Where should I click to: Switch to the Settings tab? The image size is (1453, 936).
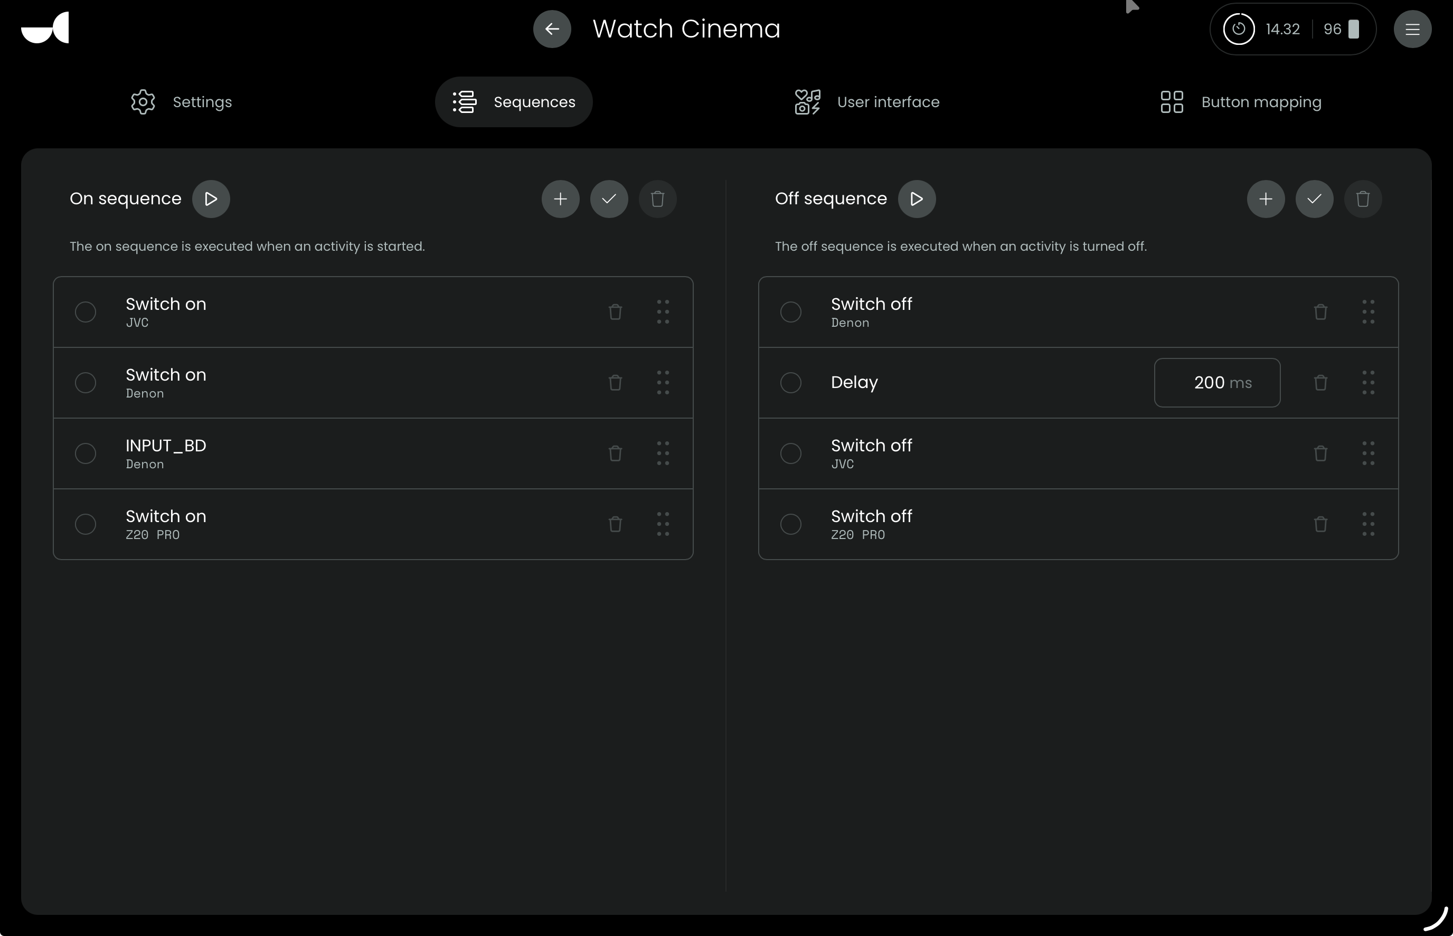pyautogui.click(x=182, y=102)
